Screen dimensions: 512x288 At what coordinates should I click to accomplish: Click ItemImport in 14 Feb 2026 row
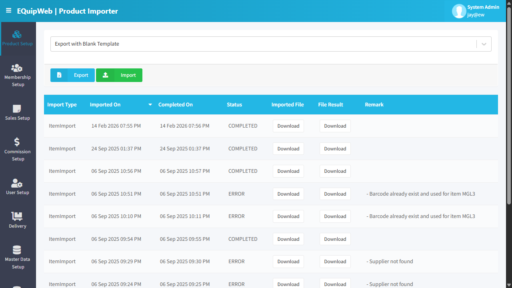(62, 126)
